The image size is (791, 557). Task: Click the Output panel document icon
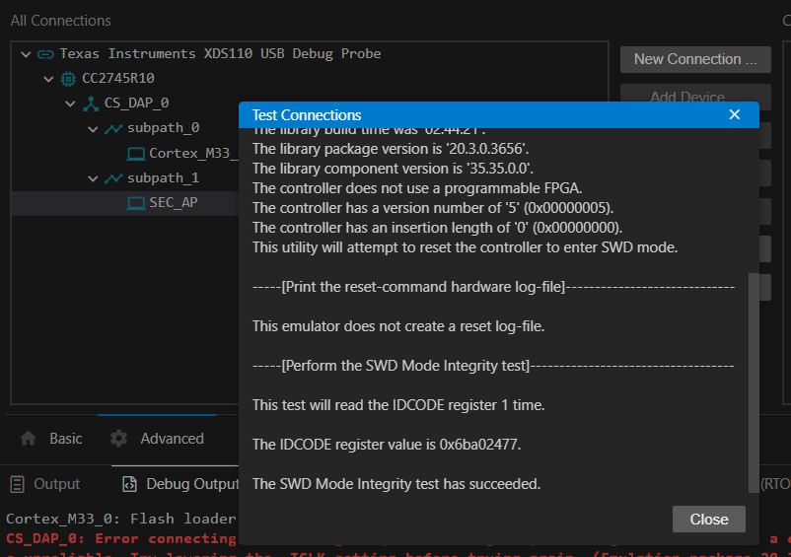coord(17,484)
